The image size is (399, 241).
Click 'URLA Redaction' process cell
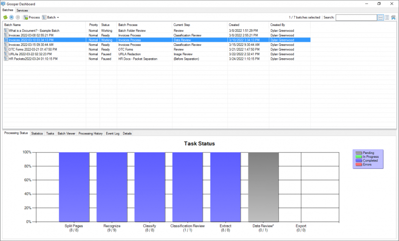pyautogui.click(x=130, y=54)
